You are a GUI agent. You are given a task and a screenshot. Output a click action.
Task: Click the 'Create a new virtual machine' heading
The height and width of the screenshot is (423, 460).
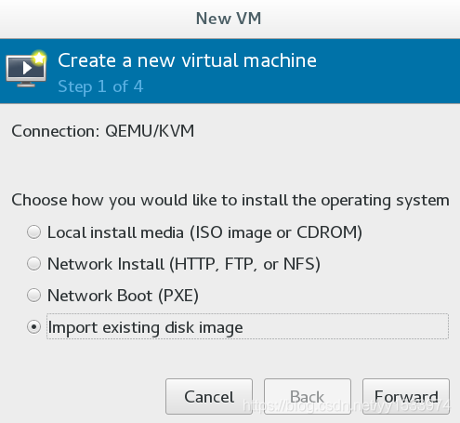187,60
